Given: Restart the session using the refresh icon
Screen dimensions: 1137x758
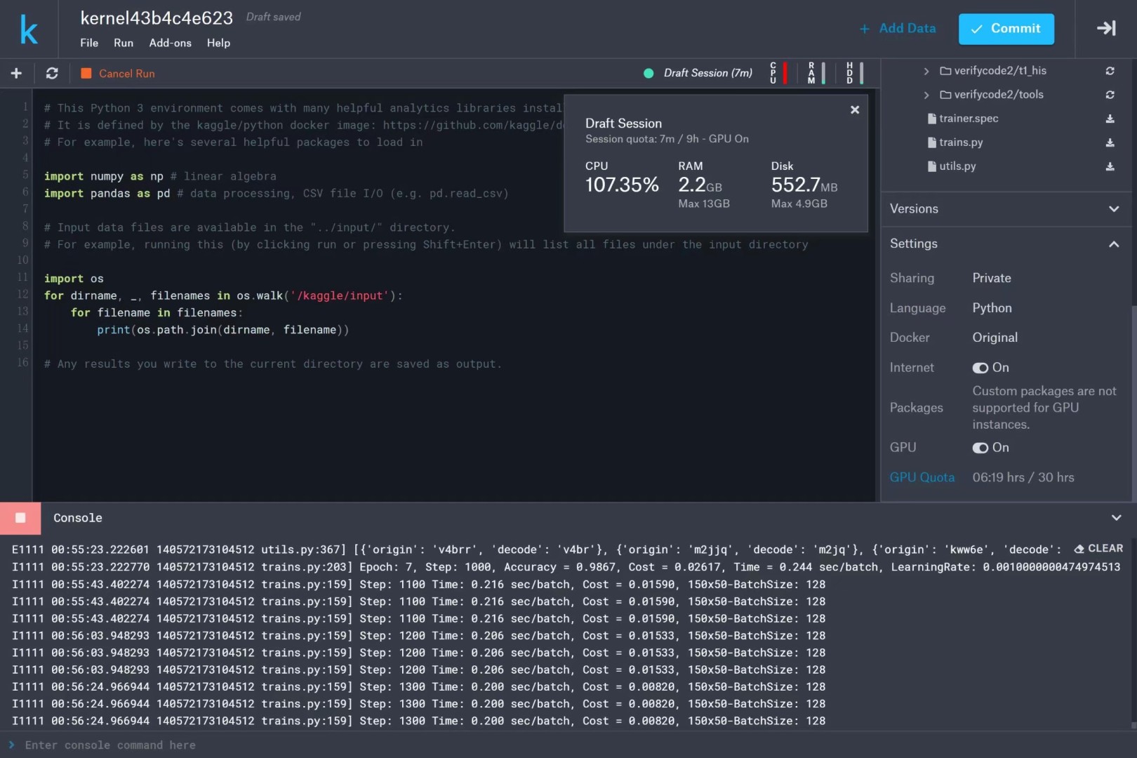Looking at the screenshot, I should [x=51, y=73].
